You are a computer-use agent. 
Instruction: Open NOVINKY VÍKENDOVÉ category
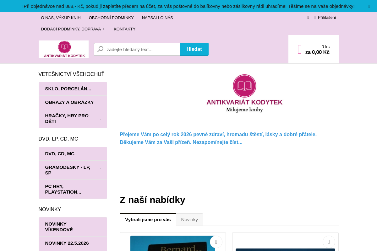click(73, 227)
